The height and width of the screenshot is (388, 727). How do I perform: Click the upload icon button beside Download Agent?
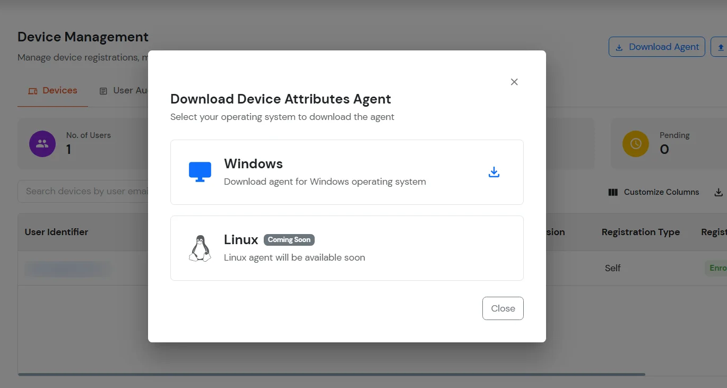point(720,47)
